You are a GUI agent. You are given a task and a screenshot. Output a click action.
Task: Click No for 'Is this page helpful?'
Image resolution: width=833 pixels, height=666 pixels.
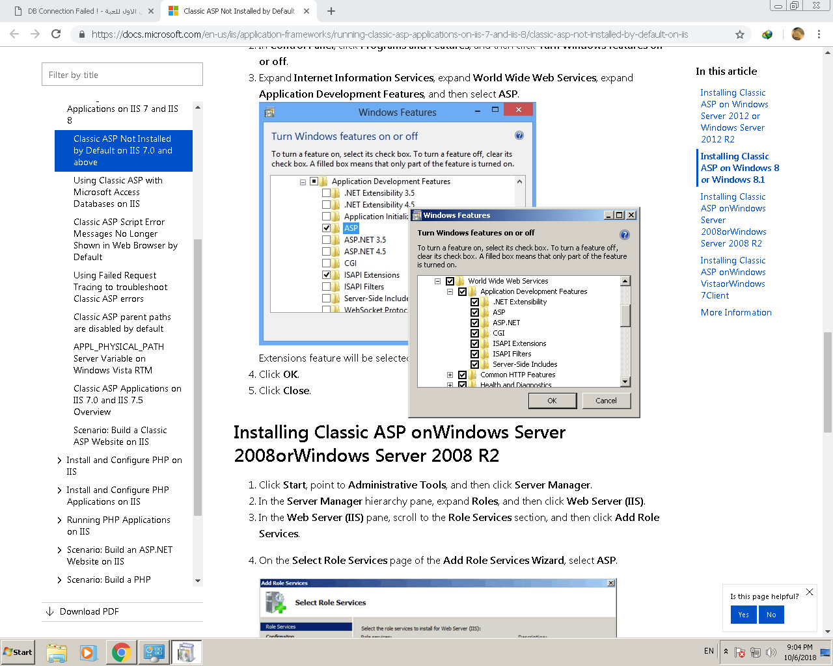(771, 615)
